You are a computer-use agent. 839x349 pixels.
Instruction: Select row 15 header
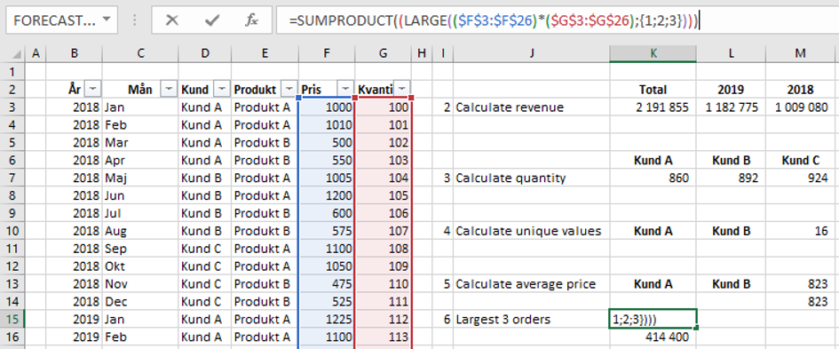(x=12, y=320)
